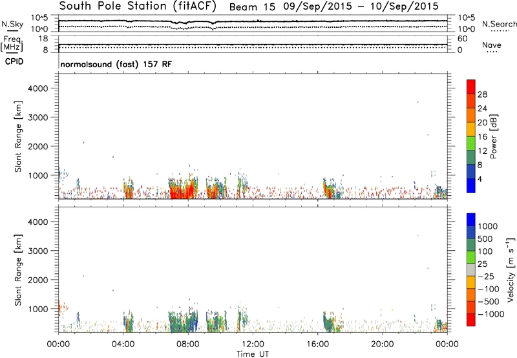Click the blue bottom segment of Power color bar
The width and height of the screenshot is (517, 358).
(x=471, y=185)
